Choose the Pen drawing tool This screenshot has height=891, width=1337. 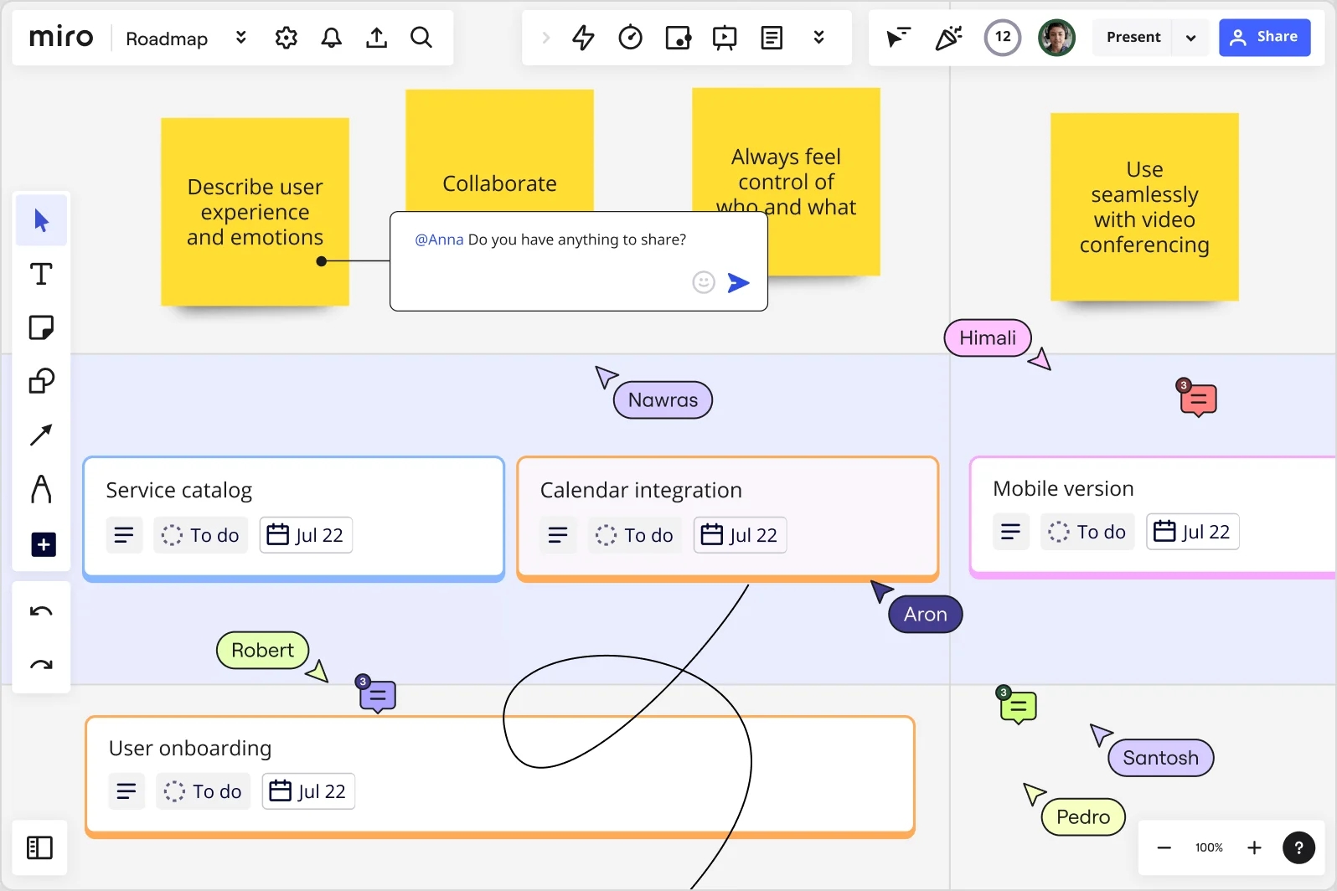click(41, 489)
